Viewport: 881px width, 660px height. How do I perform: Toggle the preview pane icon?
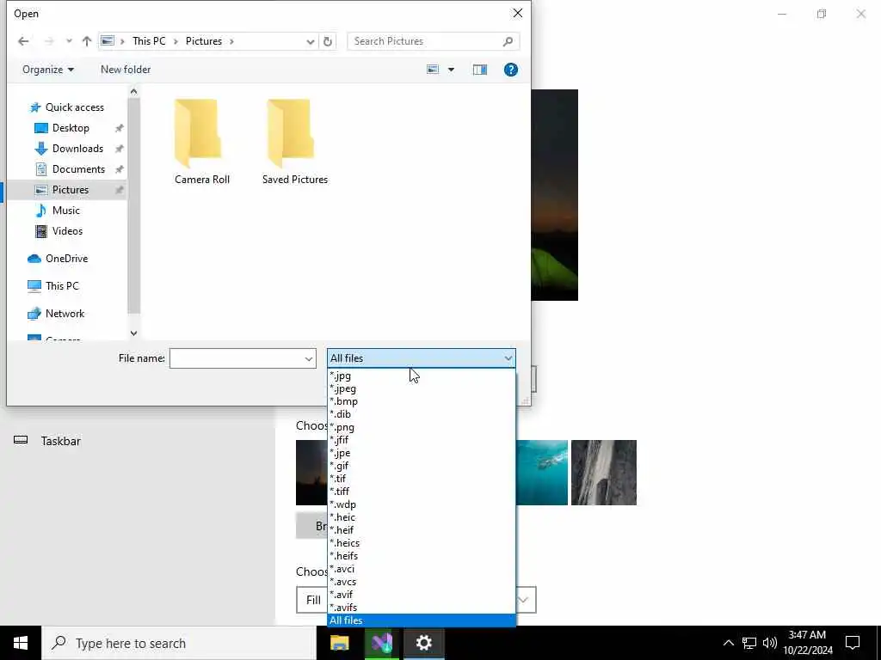tap(480, 70)
